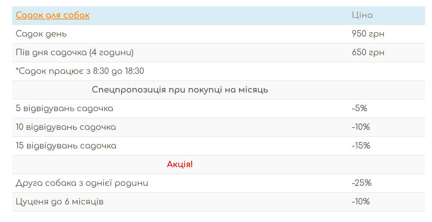
Task: Click the 'Ціна' column header
Action: tap(362, 15)
